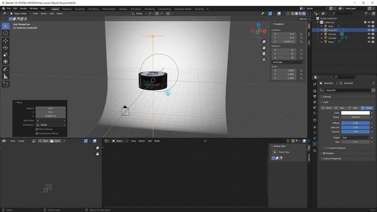Activate the Move tool in viewport toolbar

(x=5, y=41)
